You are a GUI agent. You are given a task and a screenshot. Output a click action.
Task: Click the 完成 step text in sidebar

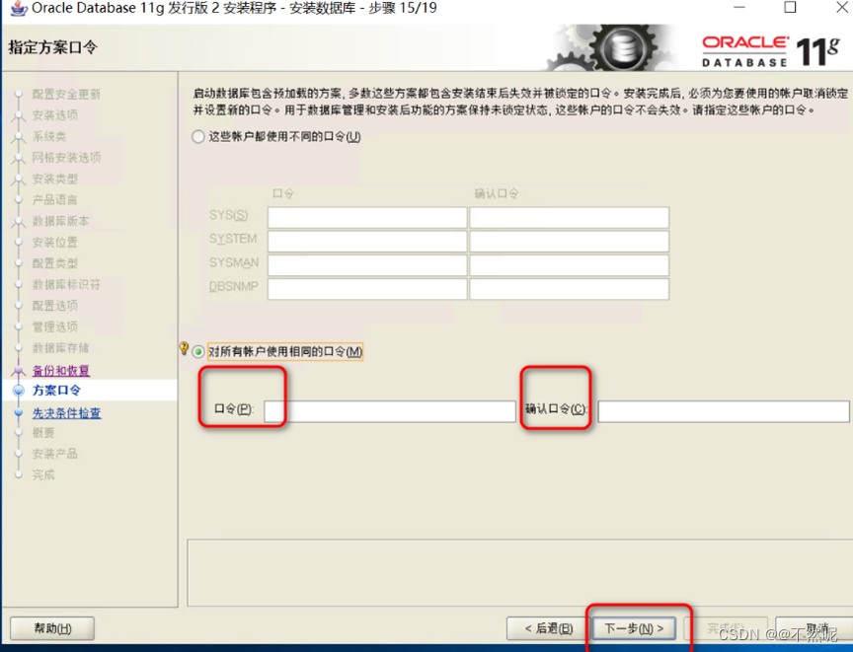click(x=43, y=474)
